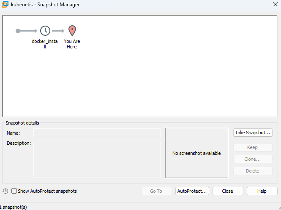Click the Clone button
This screenshot has width=281, height=210.
[253, 159]
